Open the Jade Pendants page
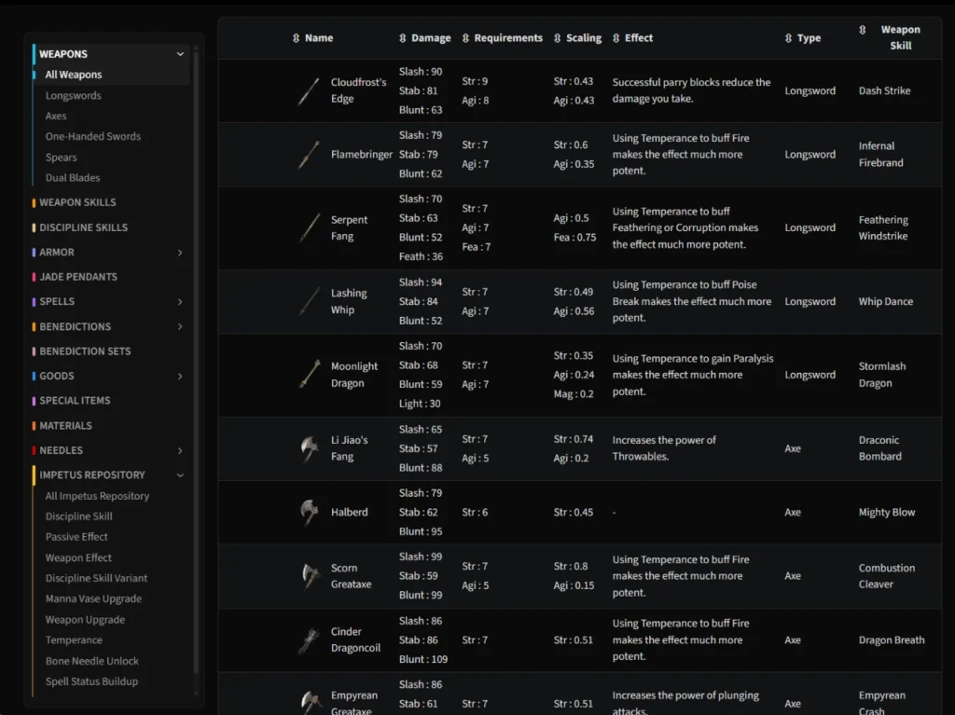Screen dimensions: 955x715 [x=78, y=277]
